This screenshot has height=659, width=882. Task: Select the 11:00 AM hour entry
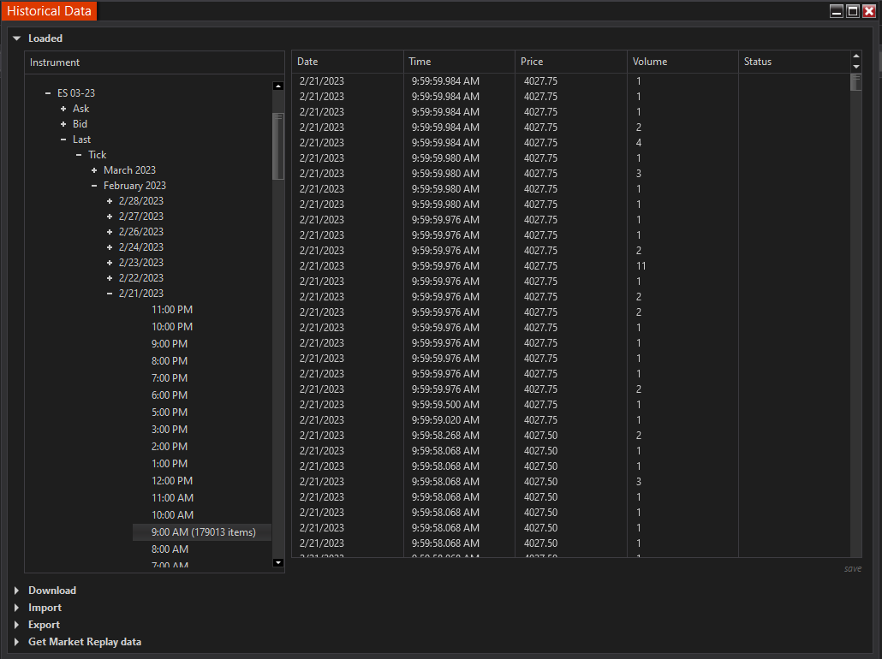(x=172, y=498)
